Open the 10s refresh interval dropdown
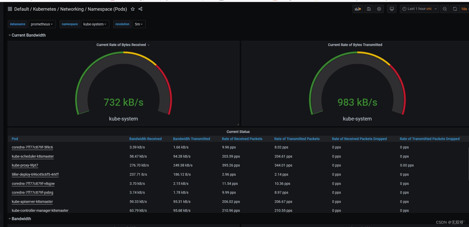 [465, 9]
